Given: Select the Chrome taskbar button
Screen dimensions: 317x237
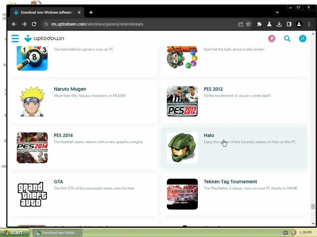Looking at the screenshot, I should pos(57,233).
